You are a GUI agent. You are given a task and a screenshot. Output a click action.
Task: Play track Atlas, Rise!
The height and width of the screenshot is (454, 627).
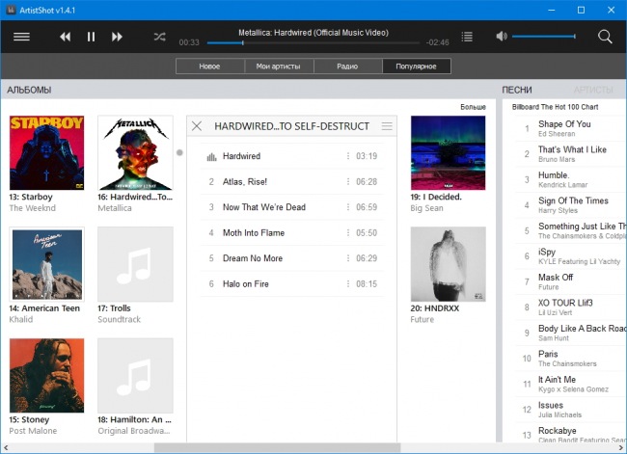pyautogui.click(x=292, y=182)
